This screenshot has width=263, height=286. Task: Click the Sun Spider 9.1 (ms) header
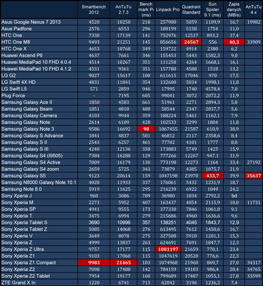213,10
